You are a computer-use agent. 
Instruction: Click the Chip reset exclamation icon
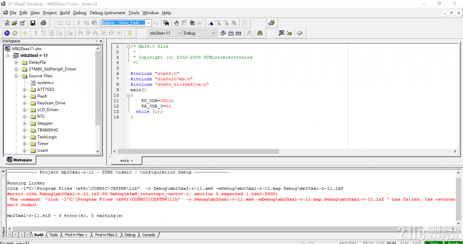tap(36, 33)
